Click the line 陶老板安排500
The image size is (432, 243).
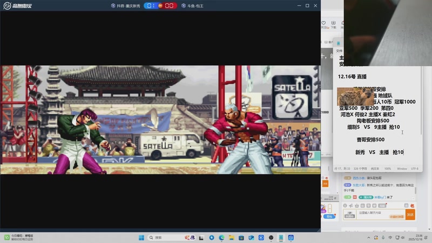(x=373, y=120)
